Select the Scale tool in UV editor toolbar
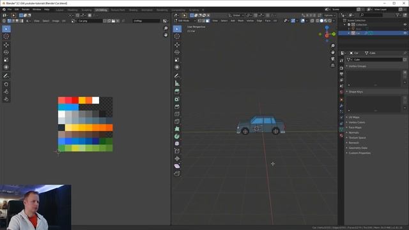 tap(6, 59)
